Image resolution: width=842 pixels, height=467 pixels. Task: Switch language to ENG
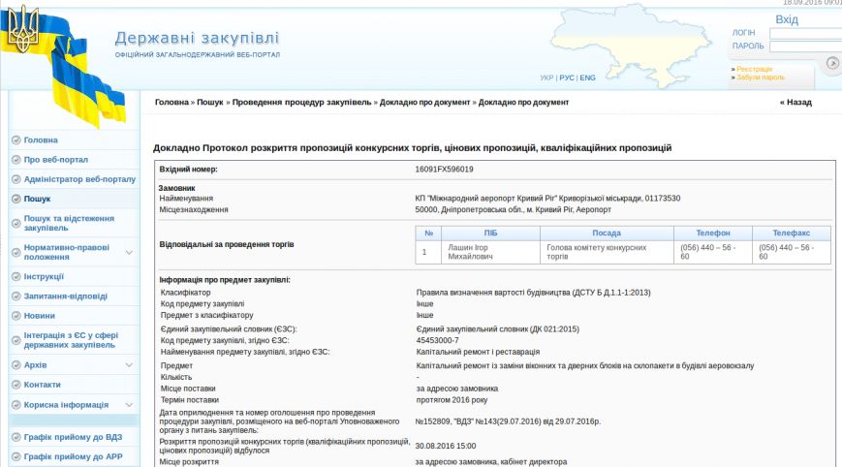pos(587,78)
